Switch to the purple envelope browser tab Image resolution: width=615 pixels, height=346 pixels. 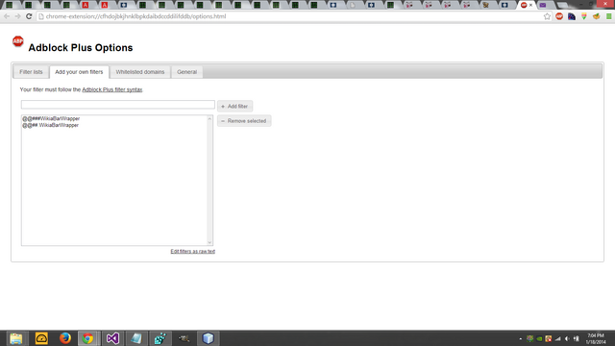[x=543, y=5]
